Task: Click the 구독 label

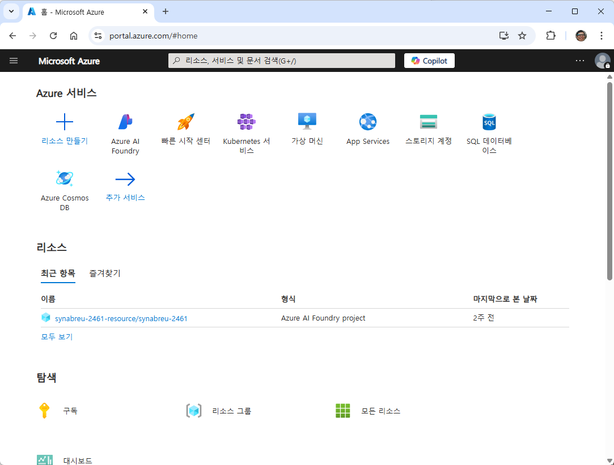Action: [x=70, y=411]
